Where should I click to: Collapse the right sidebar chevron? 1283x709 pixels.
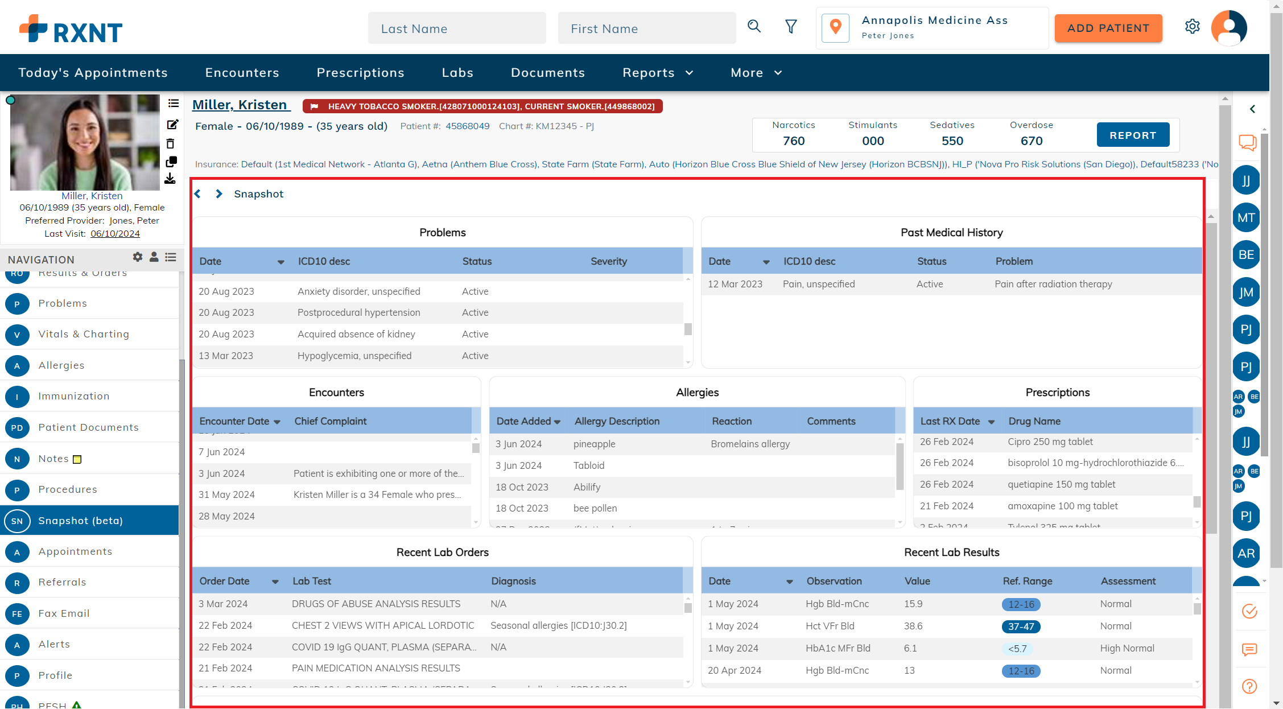click(1252, 109)
